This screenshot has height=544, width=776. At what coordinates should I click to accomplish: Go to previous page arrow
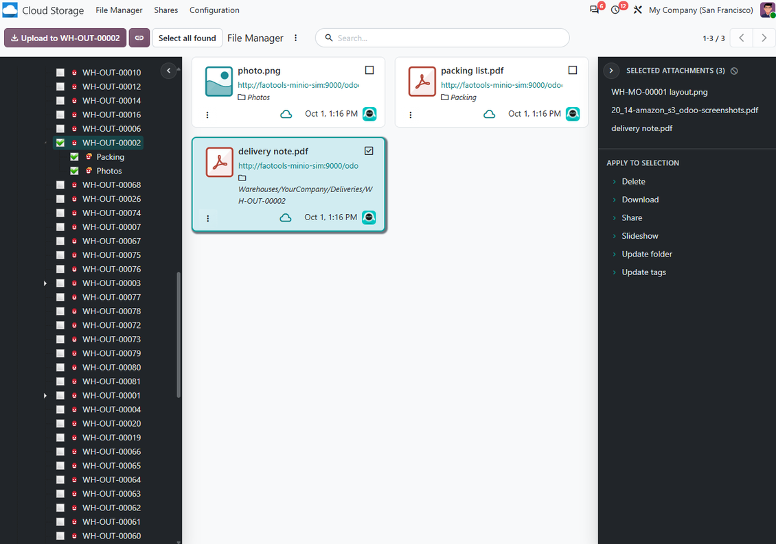coord(742,38)
